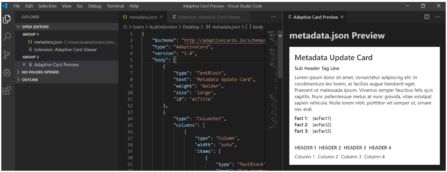This screenshot has height=172, width=447.
Task: Open the Terminal menu
Action: pos(115,6)
